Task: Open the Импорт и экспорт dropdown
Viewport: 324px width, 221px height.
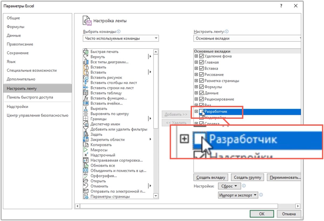Action: (x=238, y=195)
